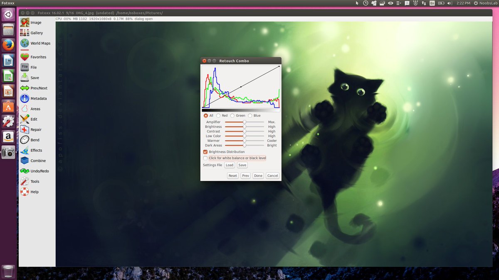Open Files manager in dock
The image size is (499, 280).
click(x=8, y=30)
